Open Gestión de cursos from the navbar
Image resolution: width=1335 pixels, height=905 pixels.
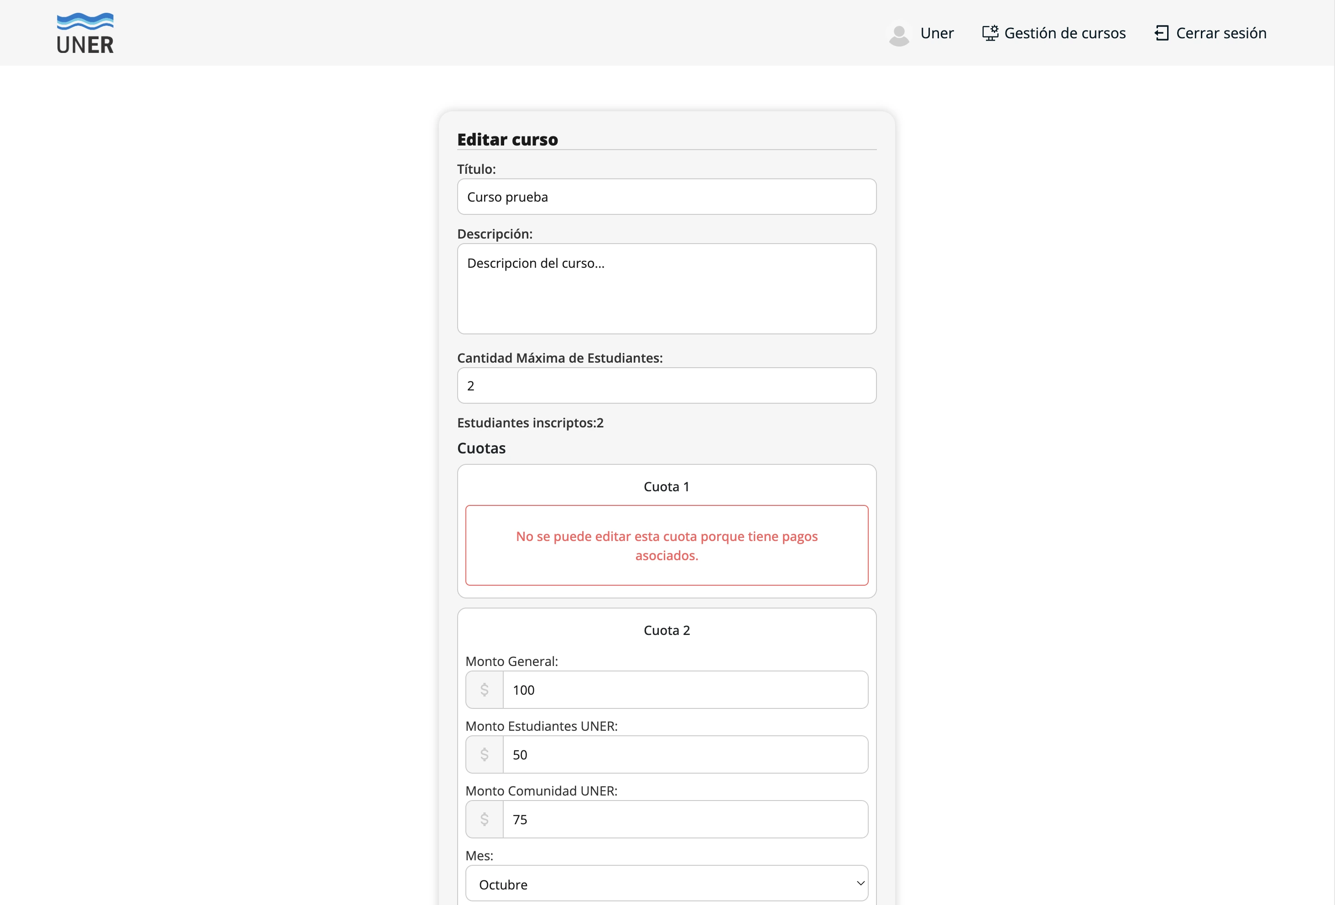(x=1065, y=33)
